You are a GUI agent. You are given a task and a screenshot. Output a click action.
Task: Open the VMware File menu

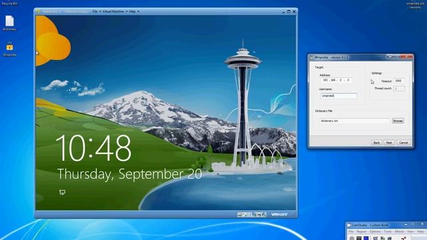point(96,11)
